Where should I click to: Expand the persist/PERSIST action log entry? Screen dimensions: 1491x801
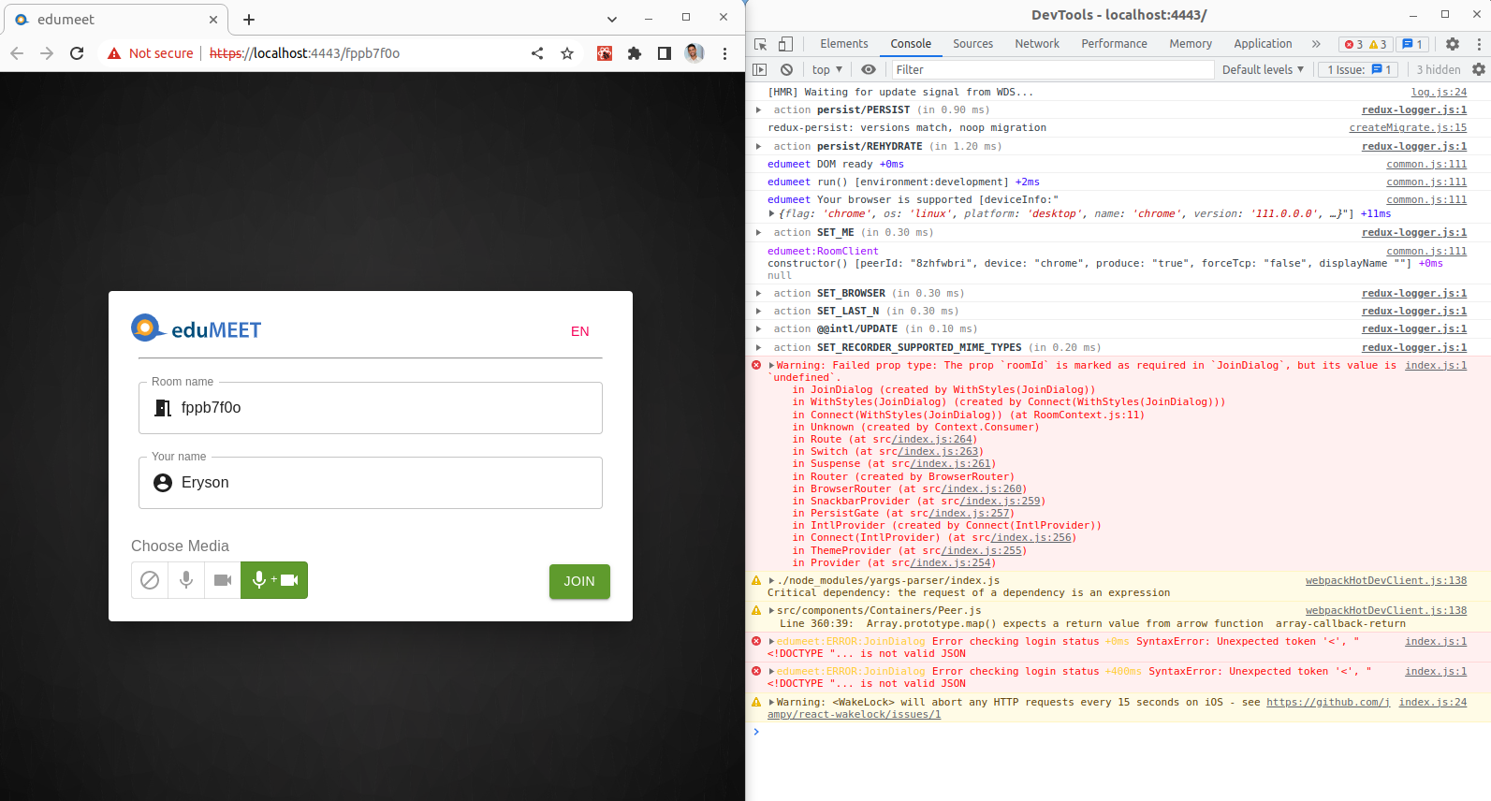[x=759, y=110]
